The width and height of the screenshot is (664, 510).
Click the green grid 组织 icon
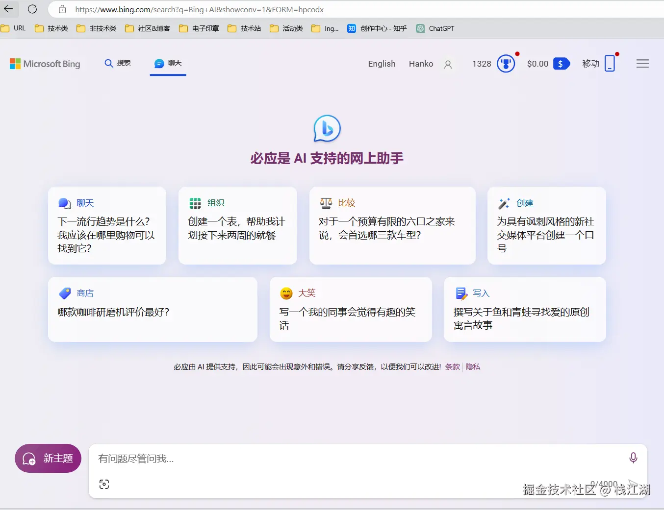point(195,203)
